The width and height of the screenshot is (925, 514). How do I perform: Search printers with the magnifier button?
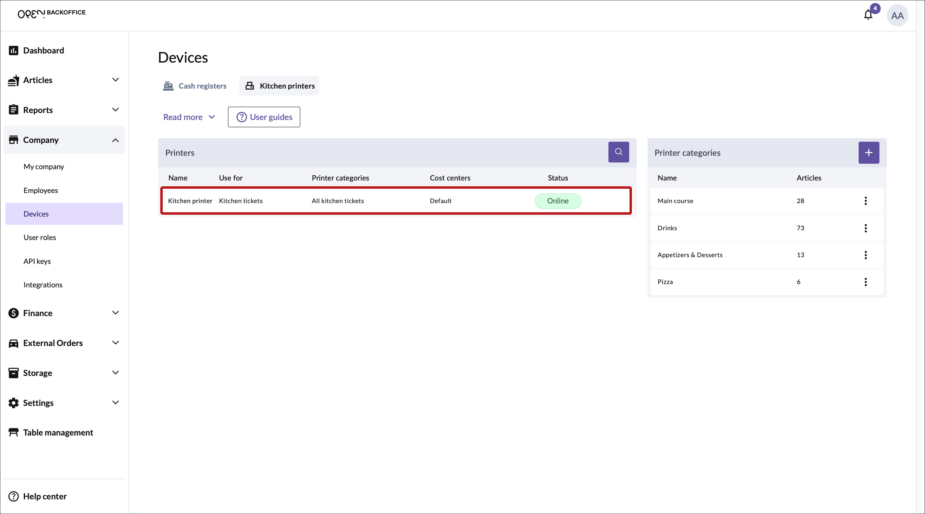click(618, 152)
